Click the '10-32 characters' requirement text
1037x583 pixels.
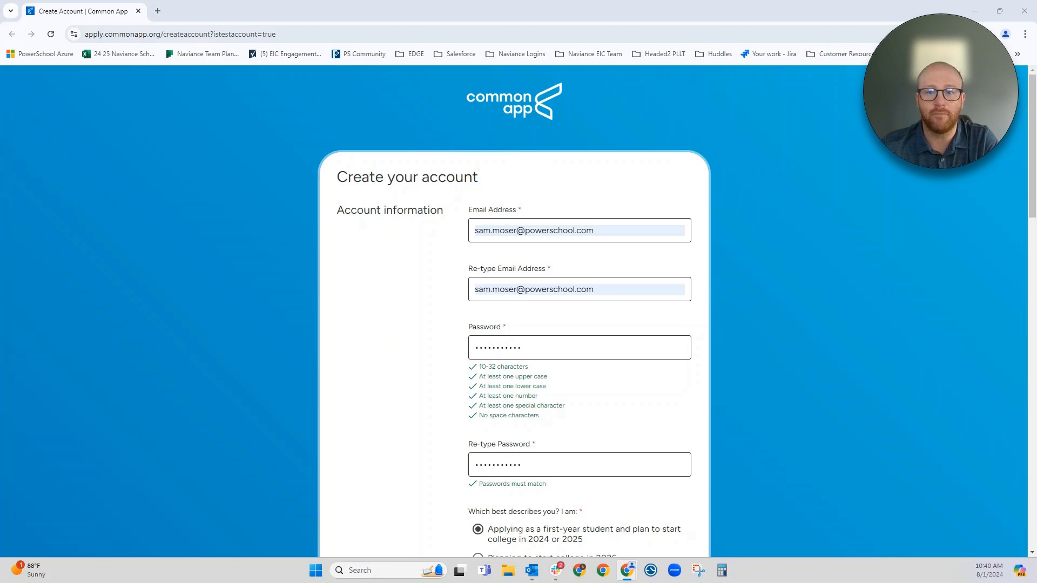click(503, 367)
